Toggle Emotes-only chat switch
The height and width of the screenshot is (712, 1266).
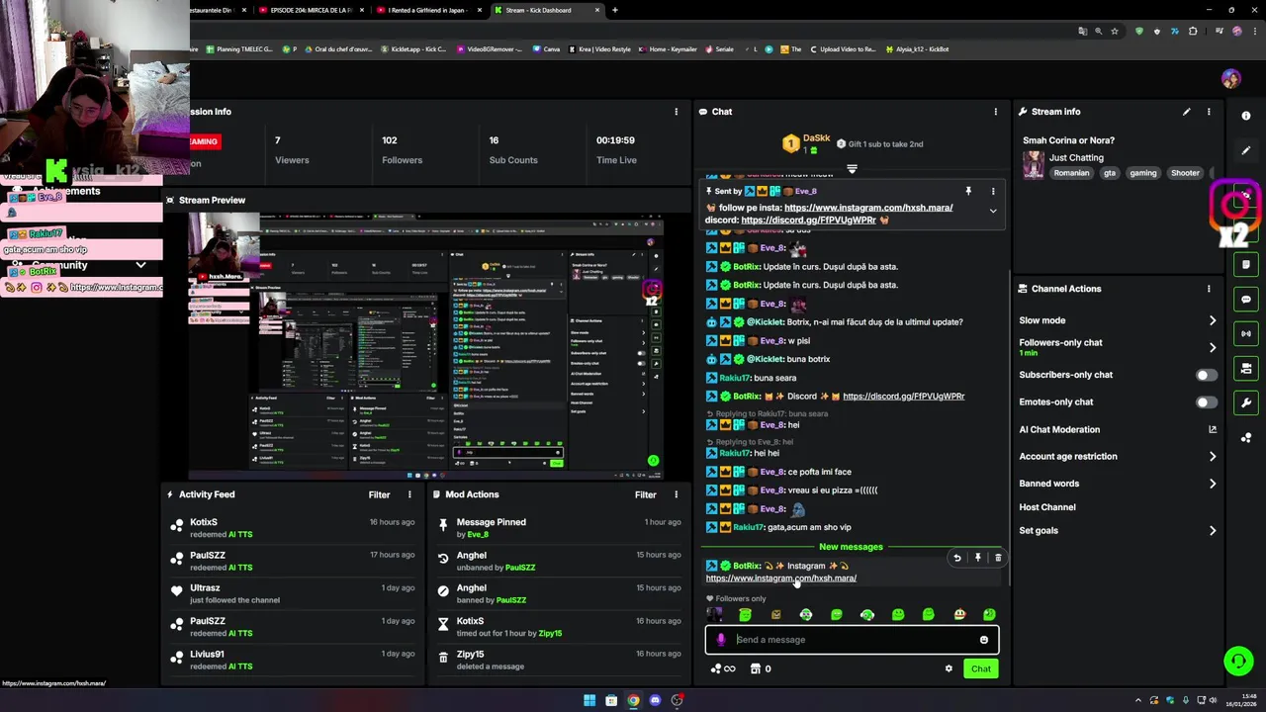1207,402
